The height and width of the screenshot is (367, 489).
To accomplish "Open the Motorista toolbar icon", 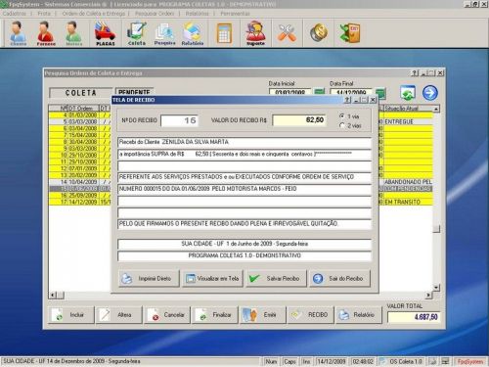I will point(73,33).
